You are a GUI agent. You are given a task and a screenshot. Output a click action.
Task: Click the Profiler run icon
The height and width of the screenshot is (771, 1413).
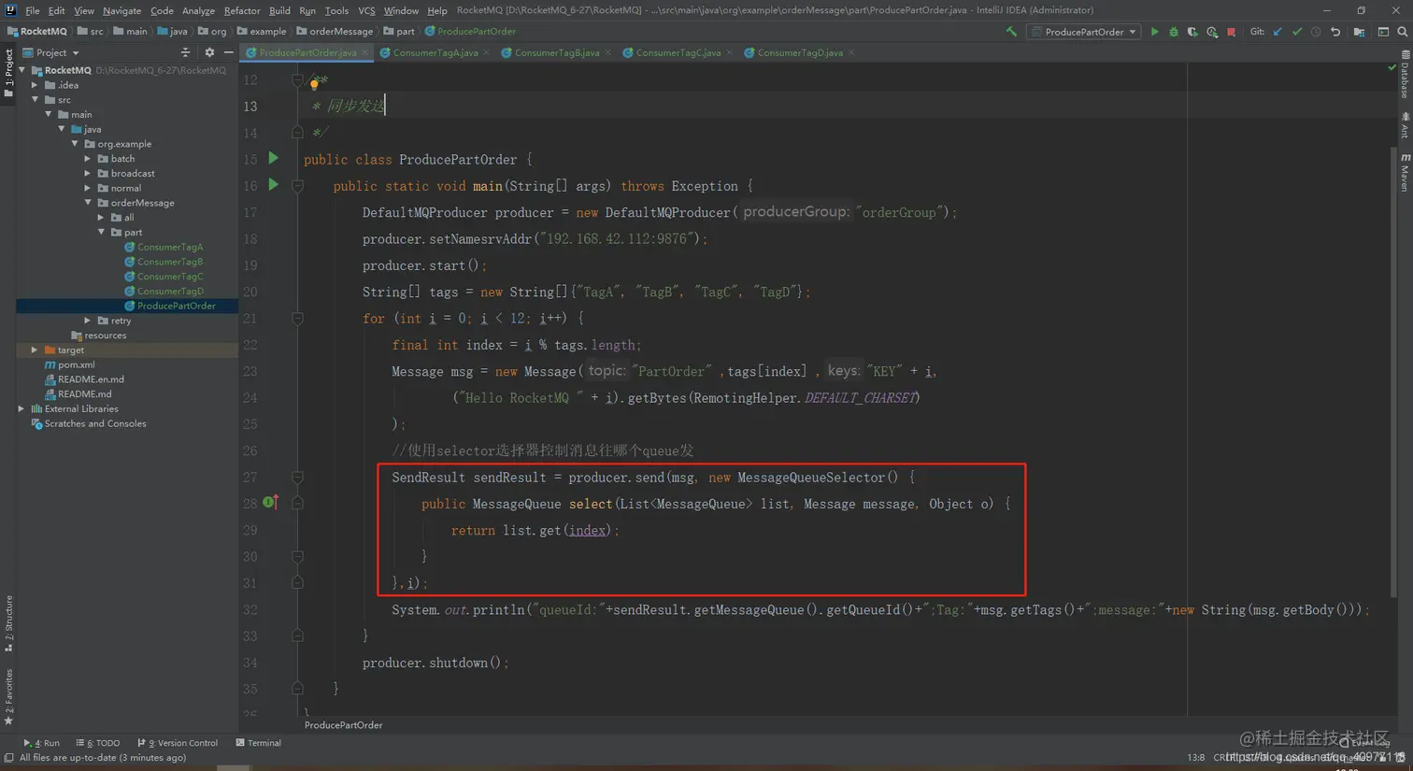click(x=1212, y=32)
